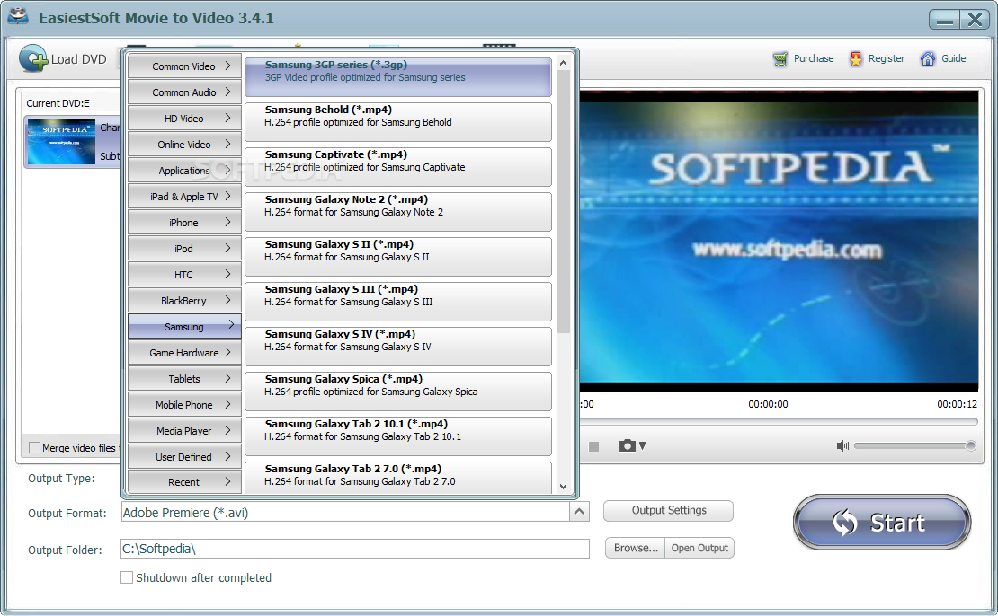Select Samsung Galaxy Note 2 profile
998x616 pixels.
[x=398, y=212]
